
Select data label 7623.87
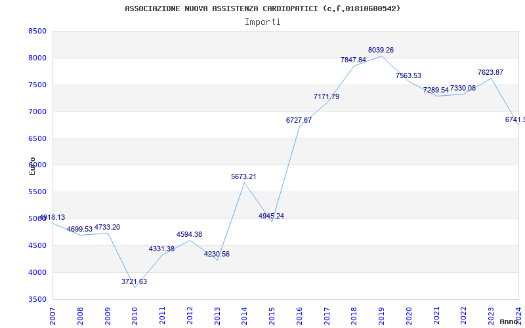[x=490, y=72]
